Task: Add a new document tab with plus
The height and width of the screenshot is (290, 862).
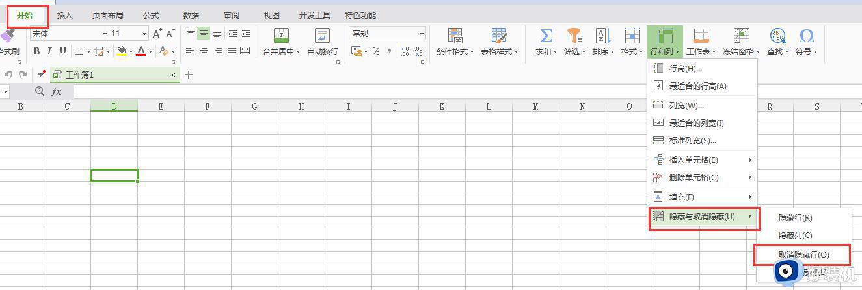Action: (x=189, y=75)
